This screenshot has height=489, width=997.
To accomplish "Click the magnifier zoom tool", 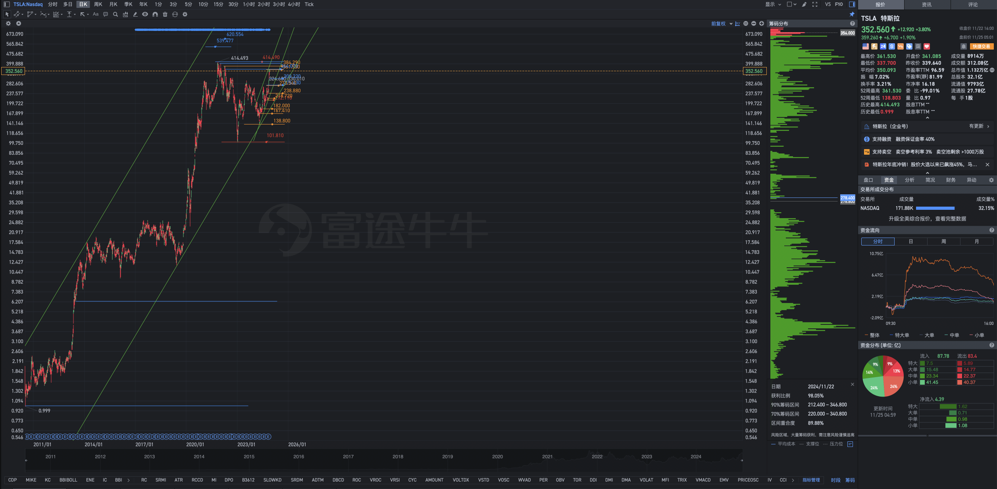I will click(115, 14).
